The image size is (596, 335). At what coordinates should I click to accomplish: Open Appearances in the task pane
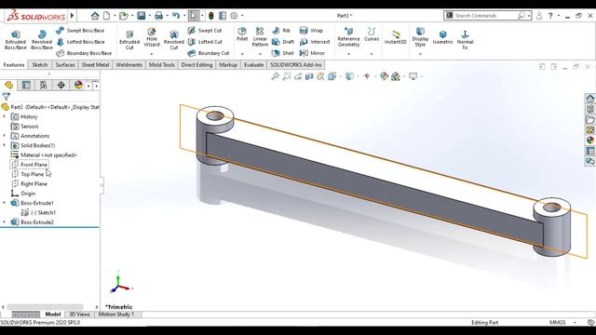point(589,141)
